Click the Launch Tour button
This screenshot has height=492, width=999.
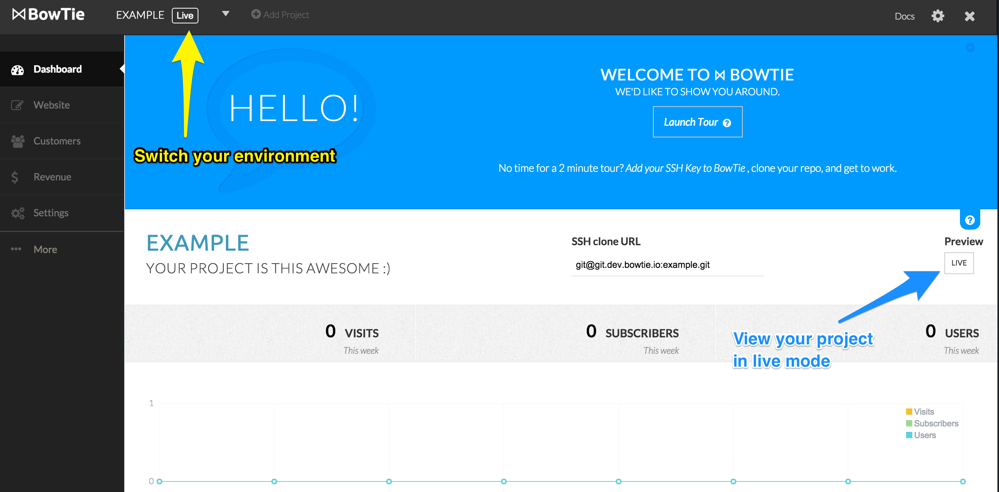point(698,122)
